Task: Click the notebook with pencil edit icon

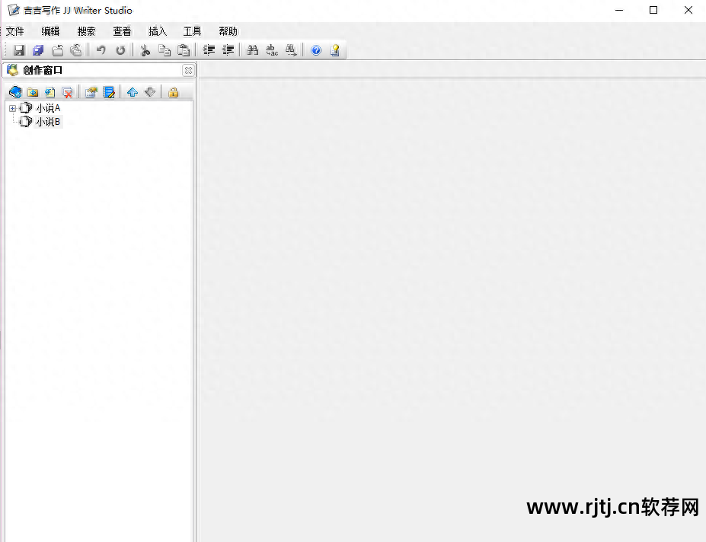Action: 109,92
